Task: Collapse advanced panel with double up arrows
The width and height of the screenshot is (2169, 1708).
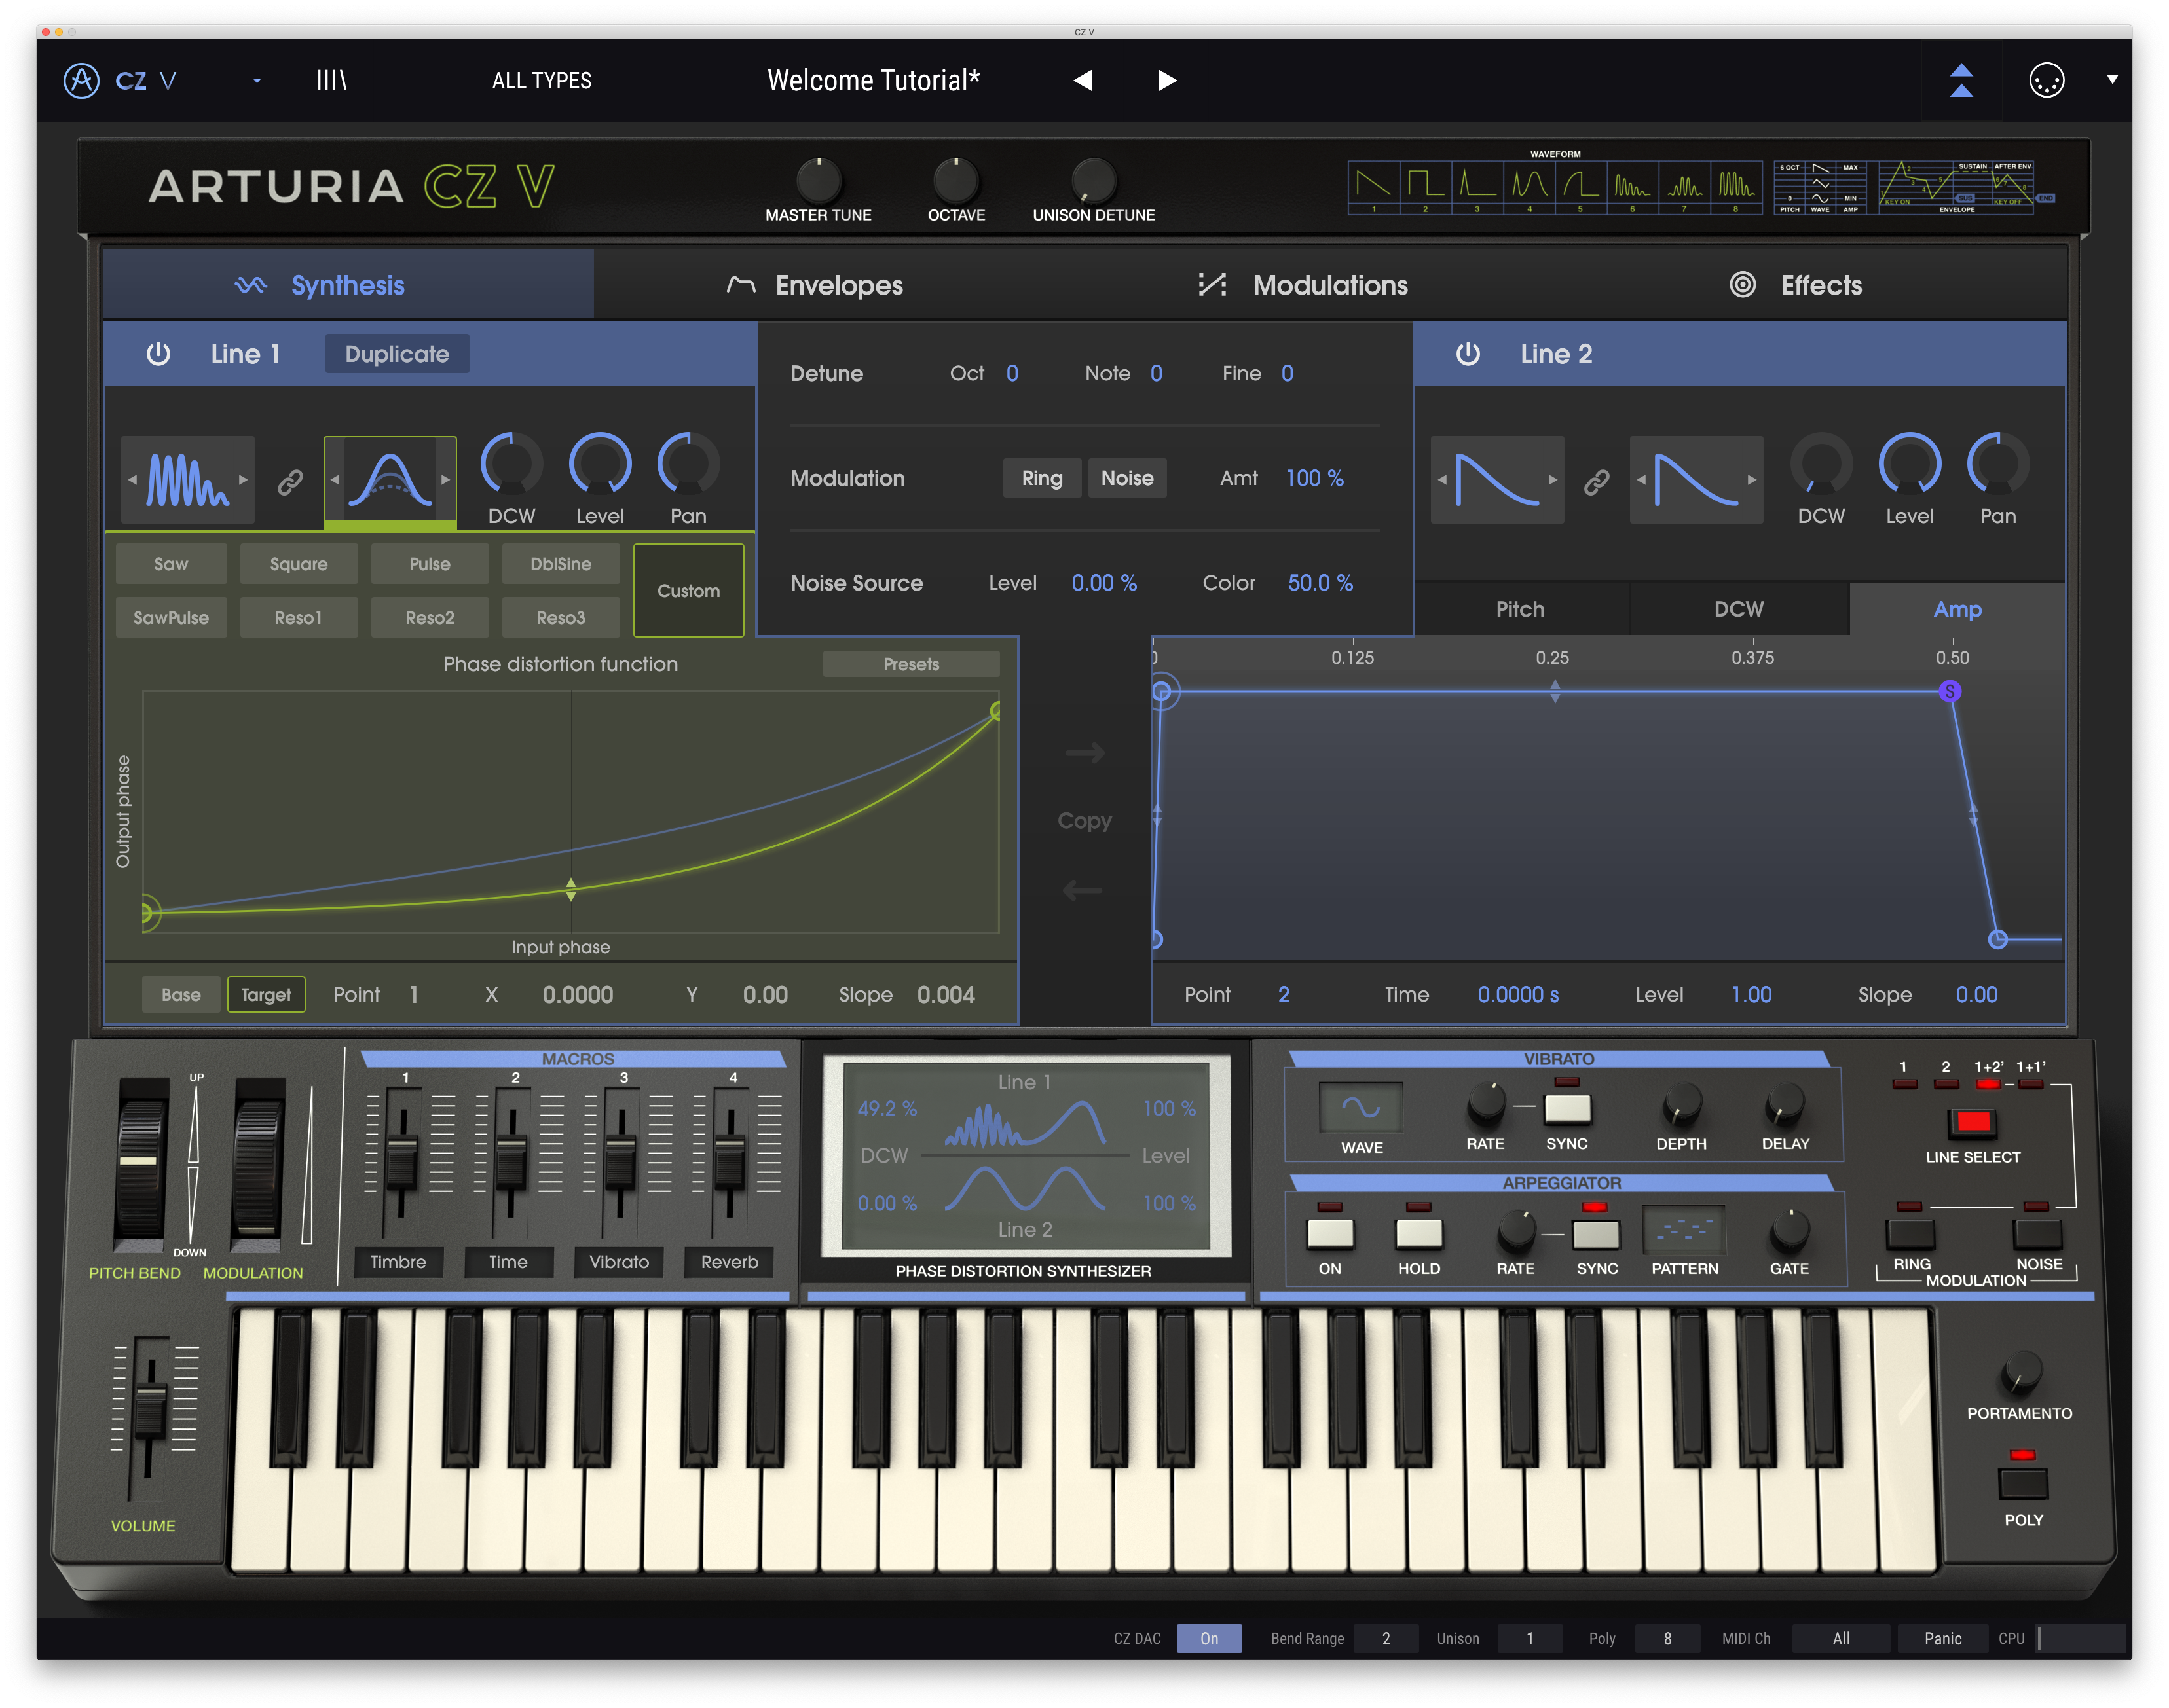Action: (1961, 80)
